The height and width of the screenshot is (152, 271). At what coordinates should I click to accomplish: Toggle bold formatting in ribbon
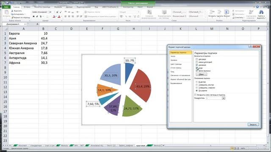pyautogui.click(x=33, y=16)
